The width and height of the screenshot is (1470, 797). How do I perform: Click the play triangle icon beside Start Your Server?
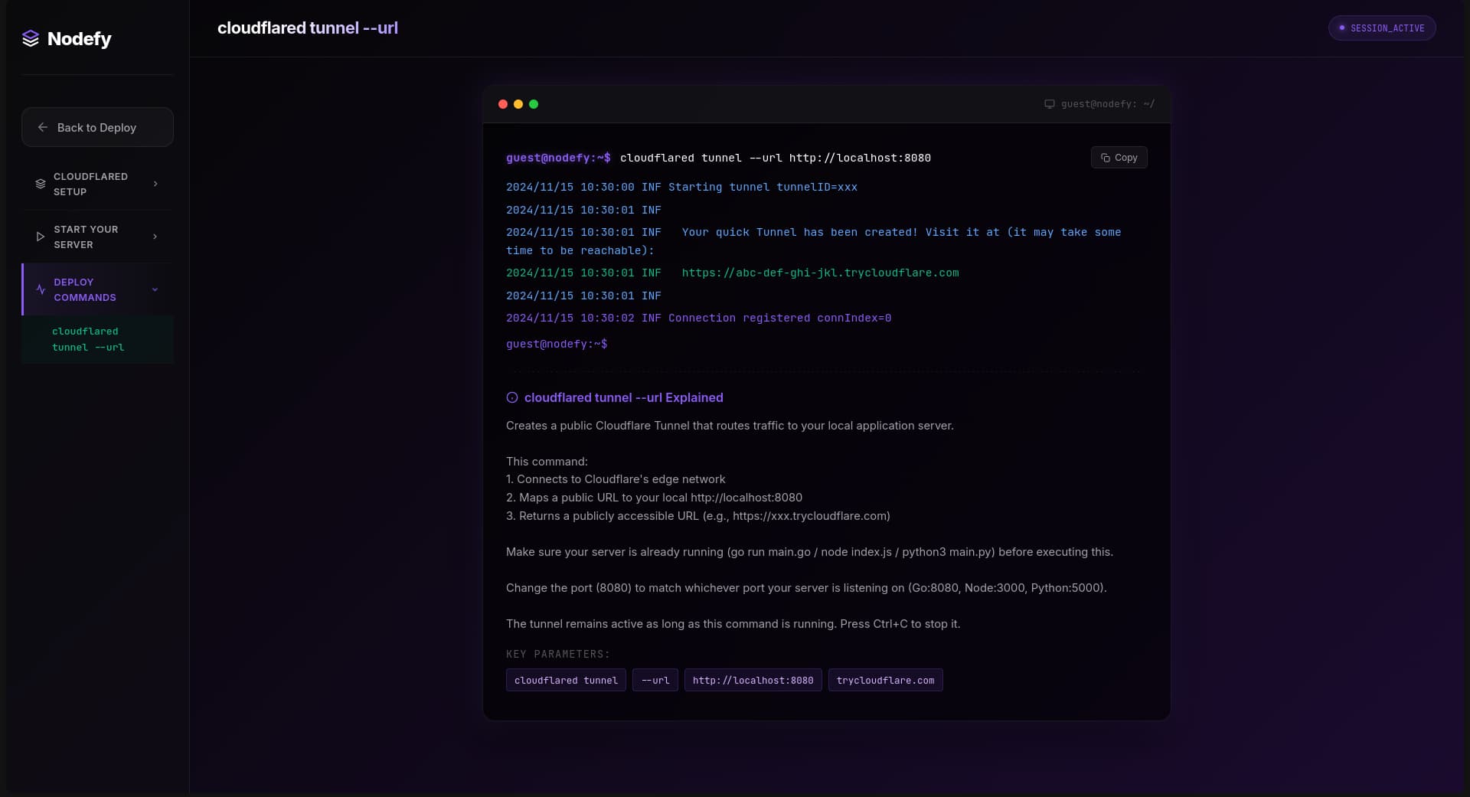[x=41, y=237]
